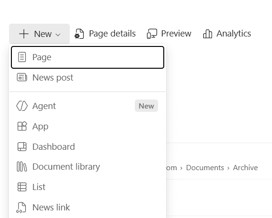The image size is (272, 218).
Task: Click the Document library books icon
Action: [22, 166]
